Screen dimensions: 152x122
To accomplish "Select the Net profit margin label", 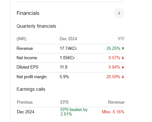I will tap(32, 77).
